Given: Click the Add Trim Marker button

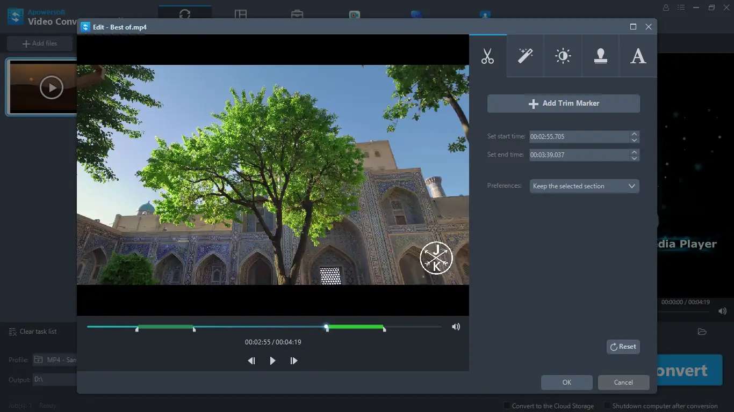Looking at the screenshot, I should pyautogui.click(x=563, y=104).
